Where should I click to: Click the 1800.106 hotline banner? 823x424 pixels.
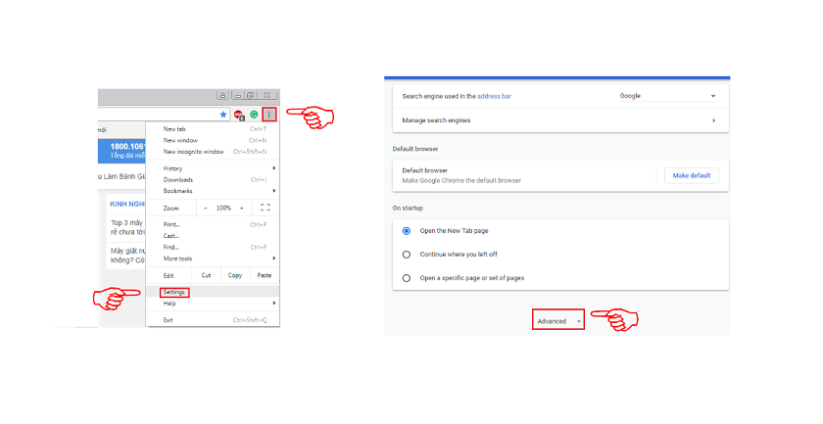121,151
